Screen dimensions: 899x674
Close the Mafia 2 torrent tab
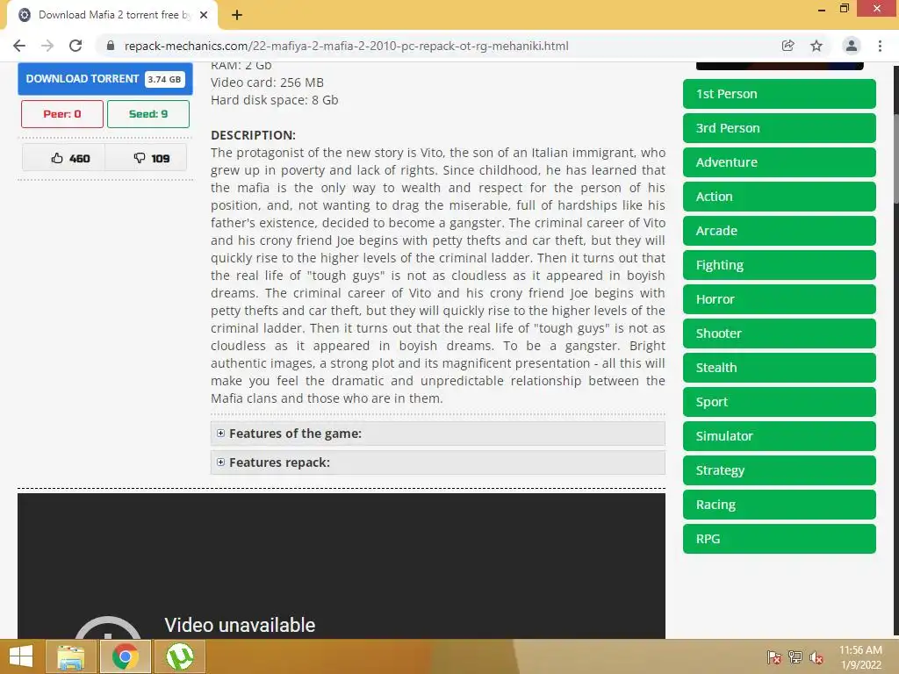(x=204, y=15)
